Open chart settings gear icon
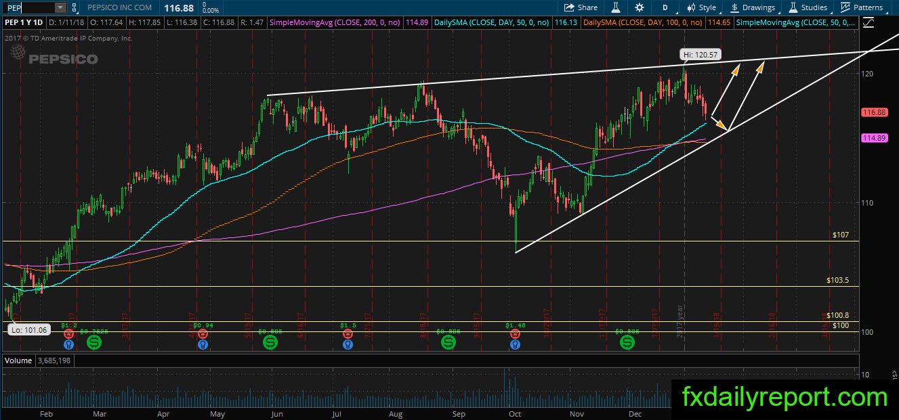899x420 pixels. (640, 7)
